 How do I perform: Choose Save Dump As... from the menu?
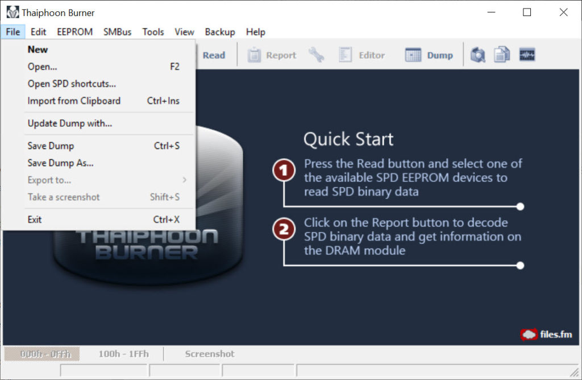[x=99, y=163]
